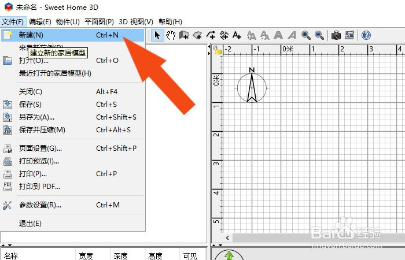Sort furniture list by 名称 column

(x=38, y=255)
